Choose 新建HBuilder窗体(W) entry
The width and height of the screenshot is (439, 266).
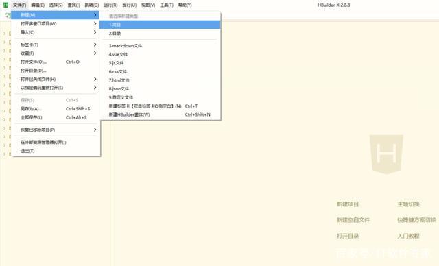(160, 114)
